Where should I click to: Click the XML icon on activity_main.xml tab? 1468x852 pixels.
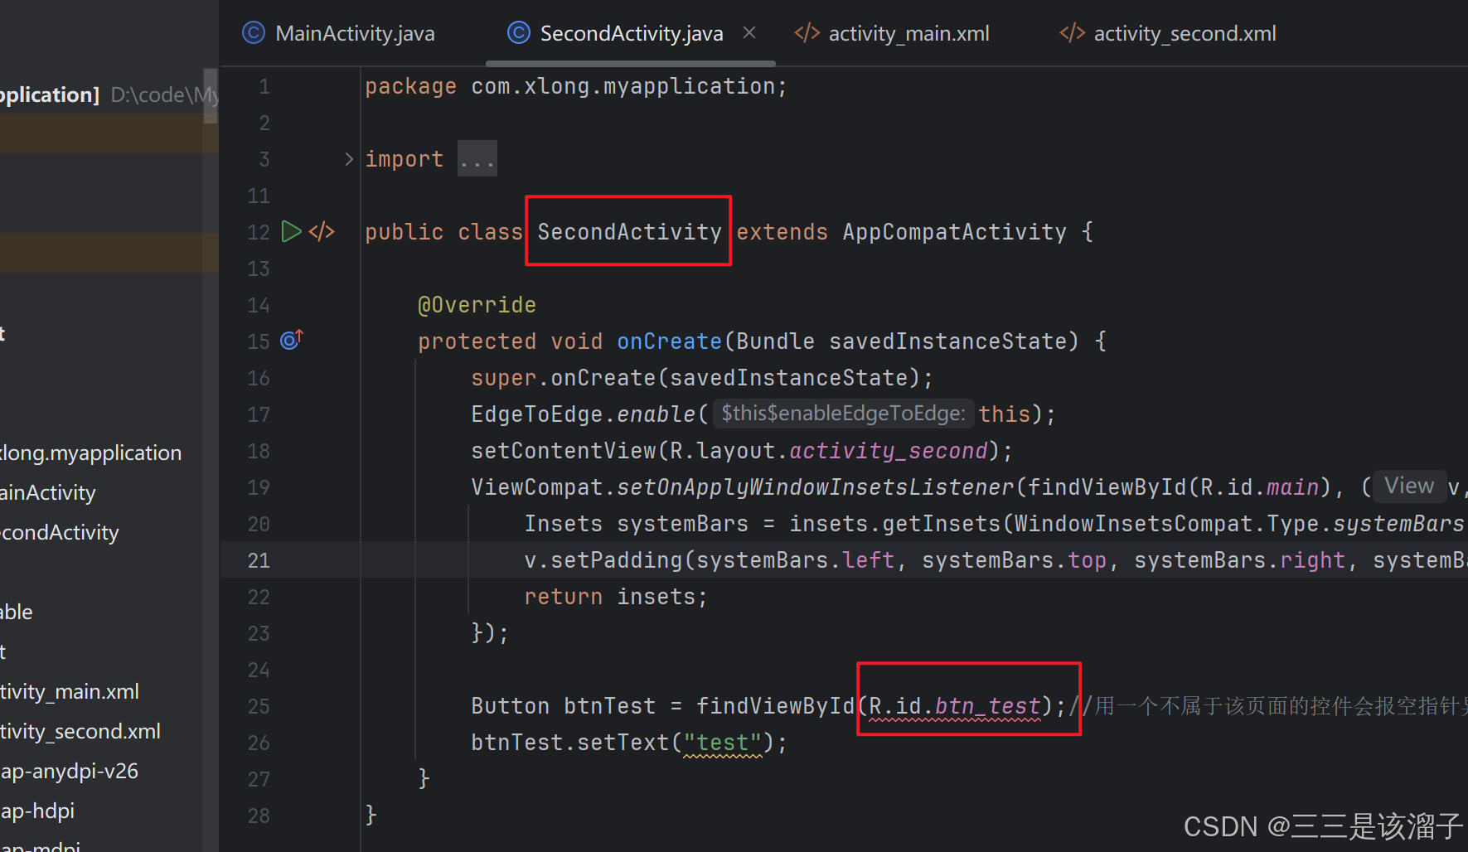click(x=807, y=32)
